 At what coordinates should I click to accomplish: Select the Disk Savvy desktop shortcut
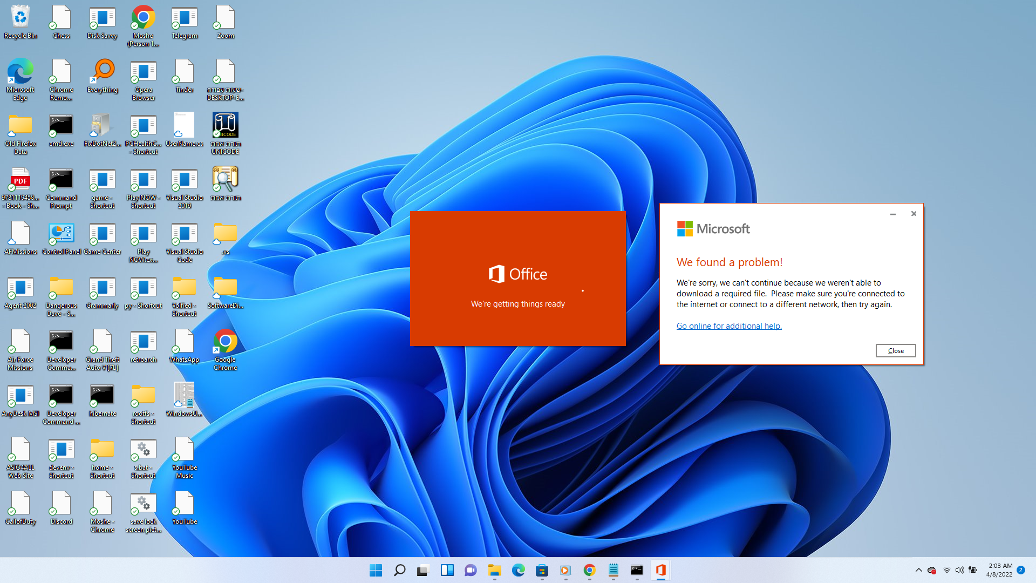tap(103, 22)
